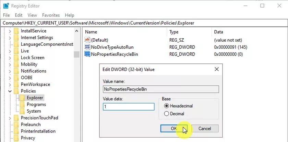The height and width of the screenshot is (142, 288).
Task: Close the Edit DWORD dialog with X
Action: [217, 69]
